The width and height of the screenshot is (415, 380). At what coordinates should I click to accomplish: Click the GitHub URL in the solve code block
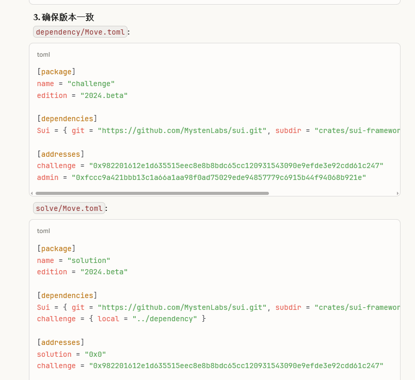(182, 307)
